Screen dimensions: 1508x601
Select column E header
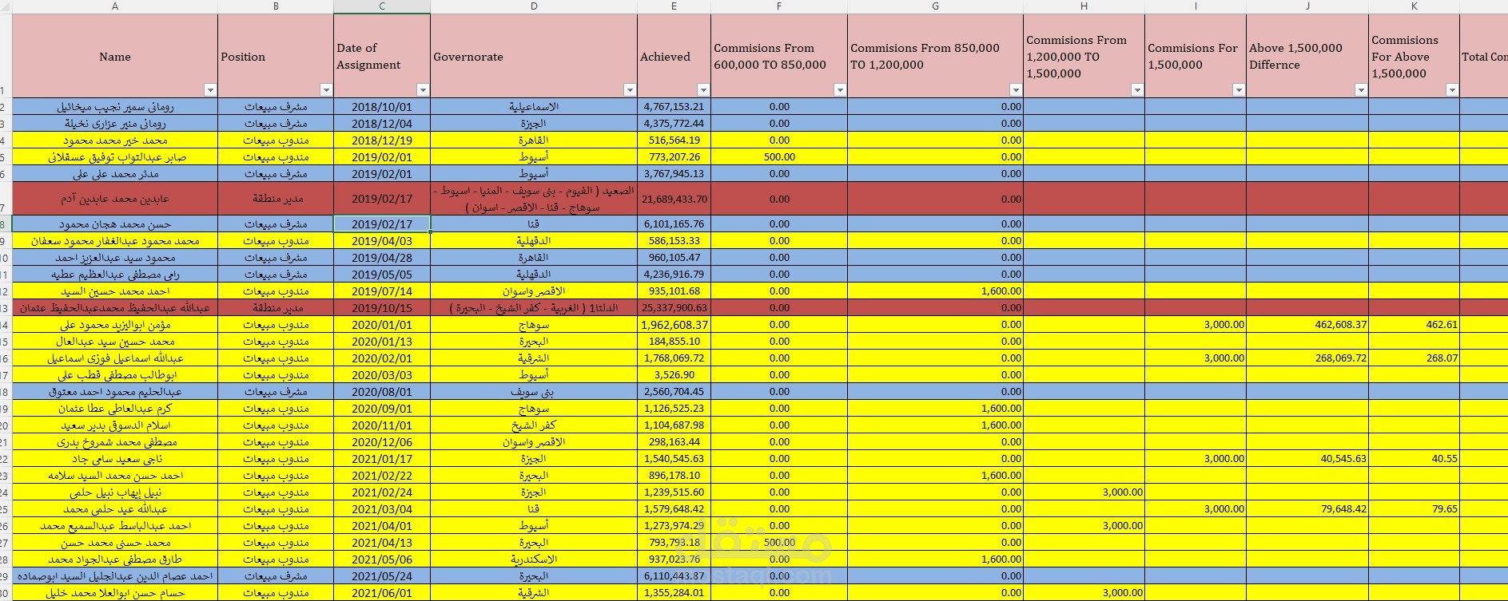[x=674, y=6]
